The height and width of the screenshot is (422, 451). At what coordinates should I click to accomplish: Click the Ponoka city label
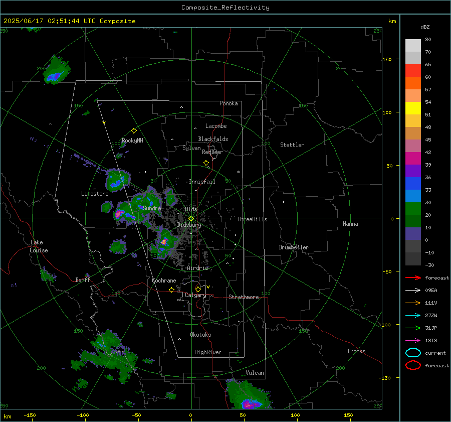(x=229, y=103)
